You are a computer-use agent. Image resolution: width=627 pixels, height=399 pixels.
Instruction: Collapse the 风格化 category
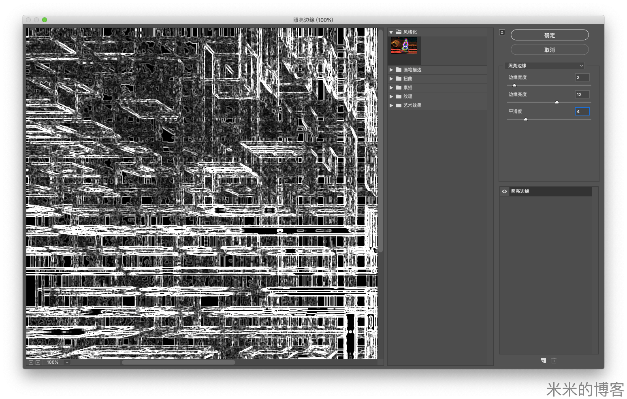point(391,32)
